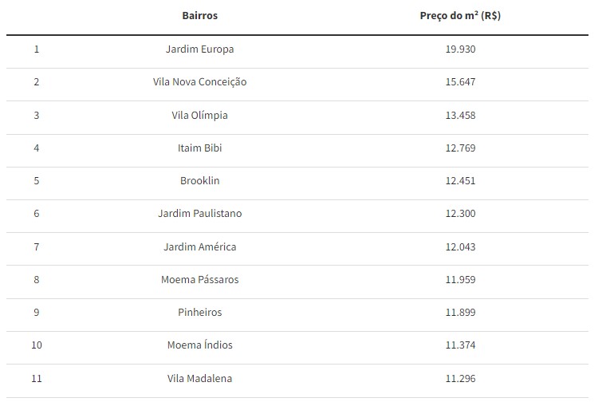Select the Jardim Europa neighborhood cell
This screenshot has width=614, height=402.
(x=199, y=49)
